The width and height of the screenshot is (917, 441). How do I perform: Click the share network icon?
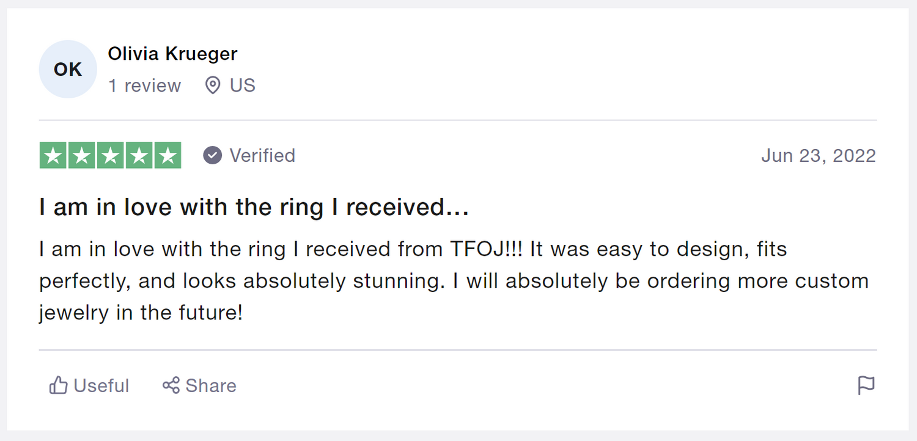[x=171, y=385]
